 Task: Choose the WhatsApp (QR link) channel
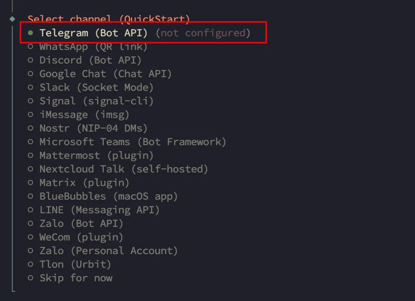[93, 47]
